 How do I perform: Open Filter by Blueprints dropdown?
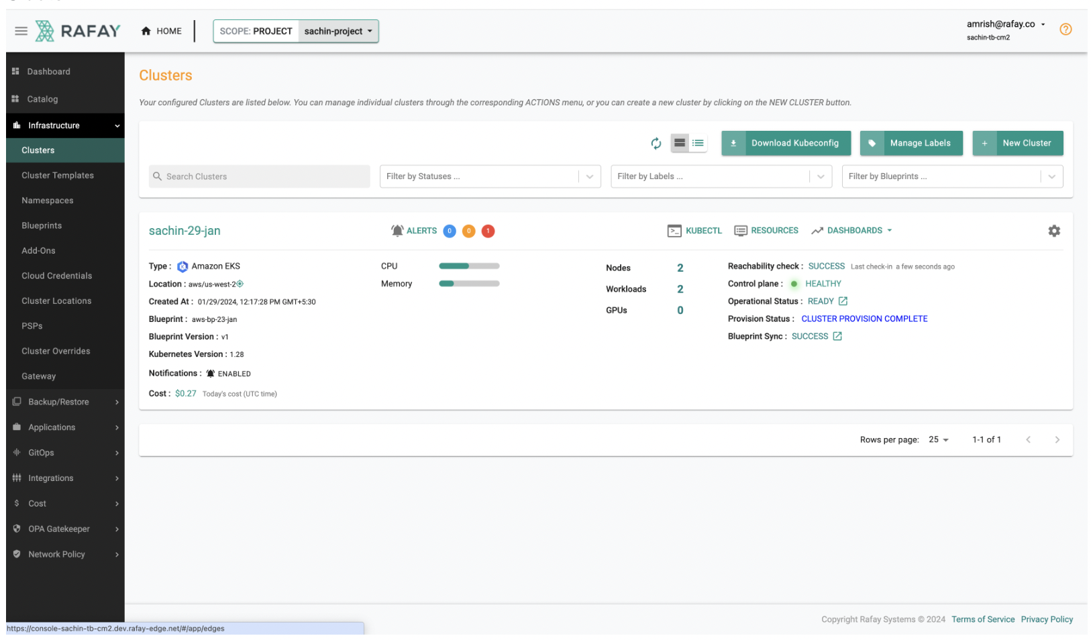coord(952,176)
